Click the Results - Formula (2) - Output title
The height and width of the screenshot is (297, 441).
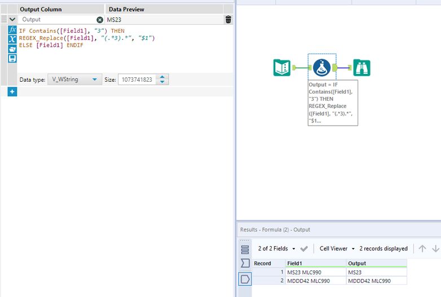[275, 229]
